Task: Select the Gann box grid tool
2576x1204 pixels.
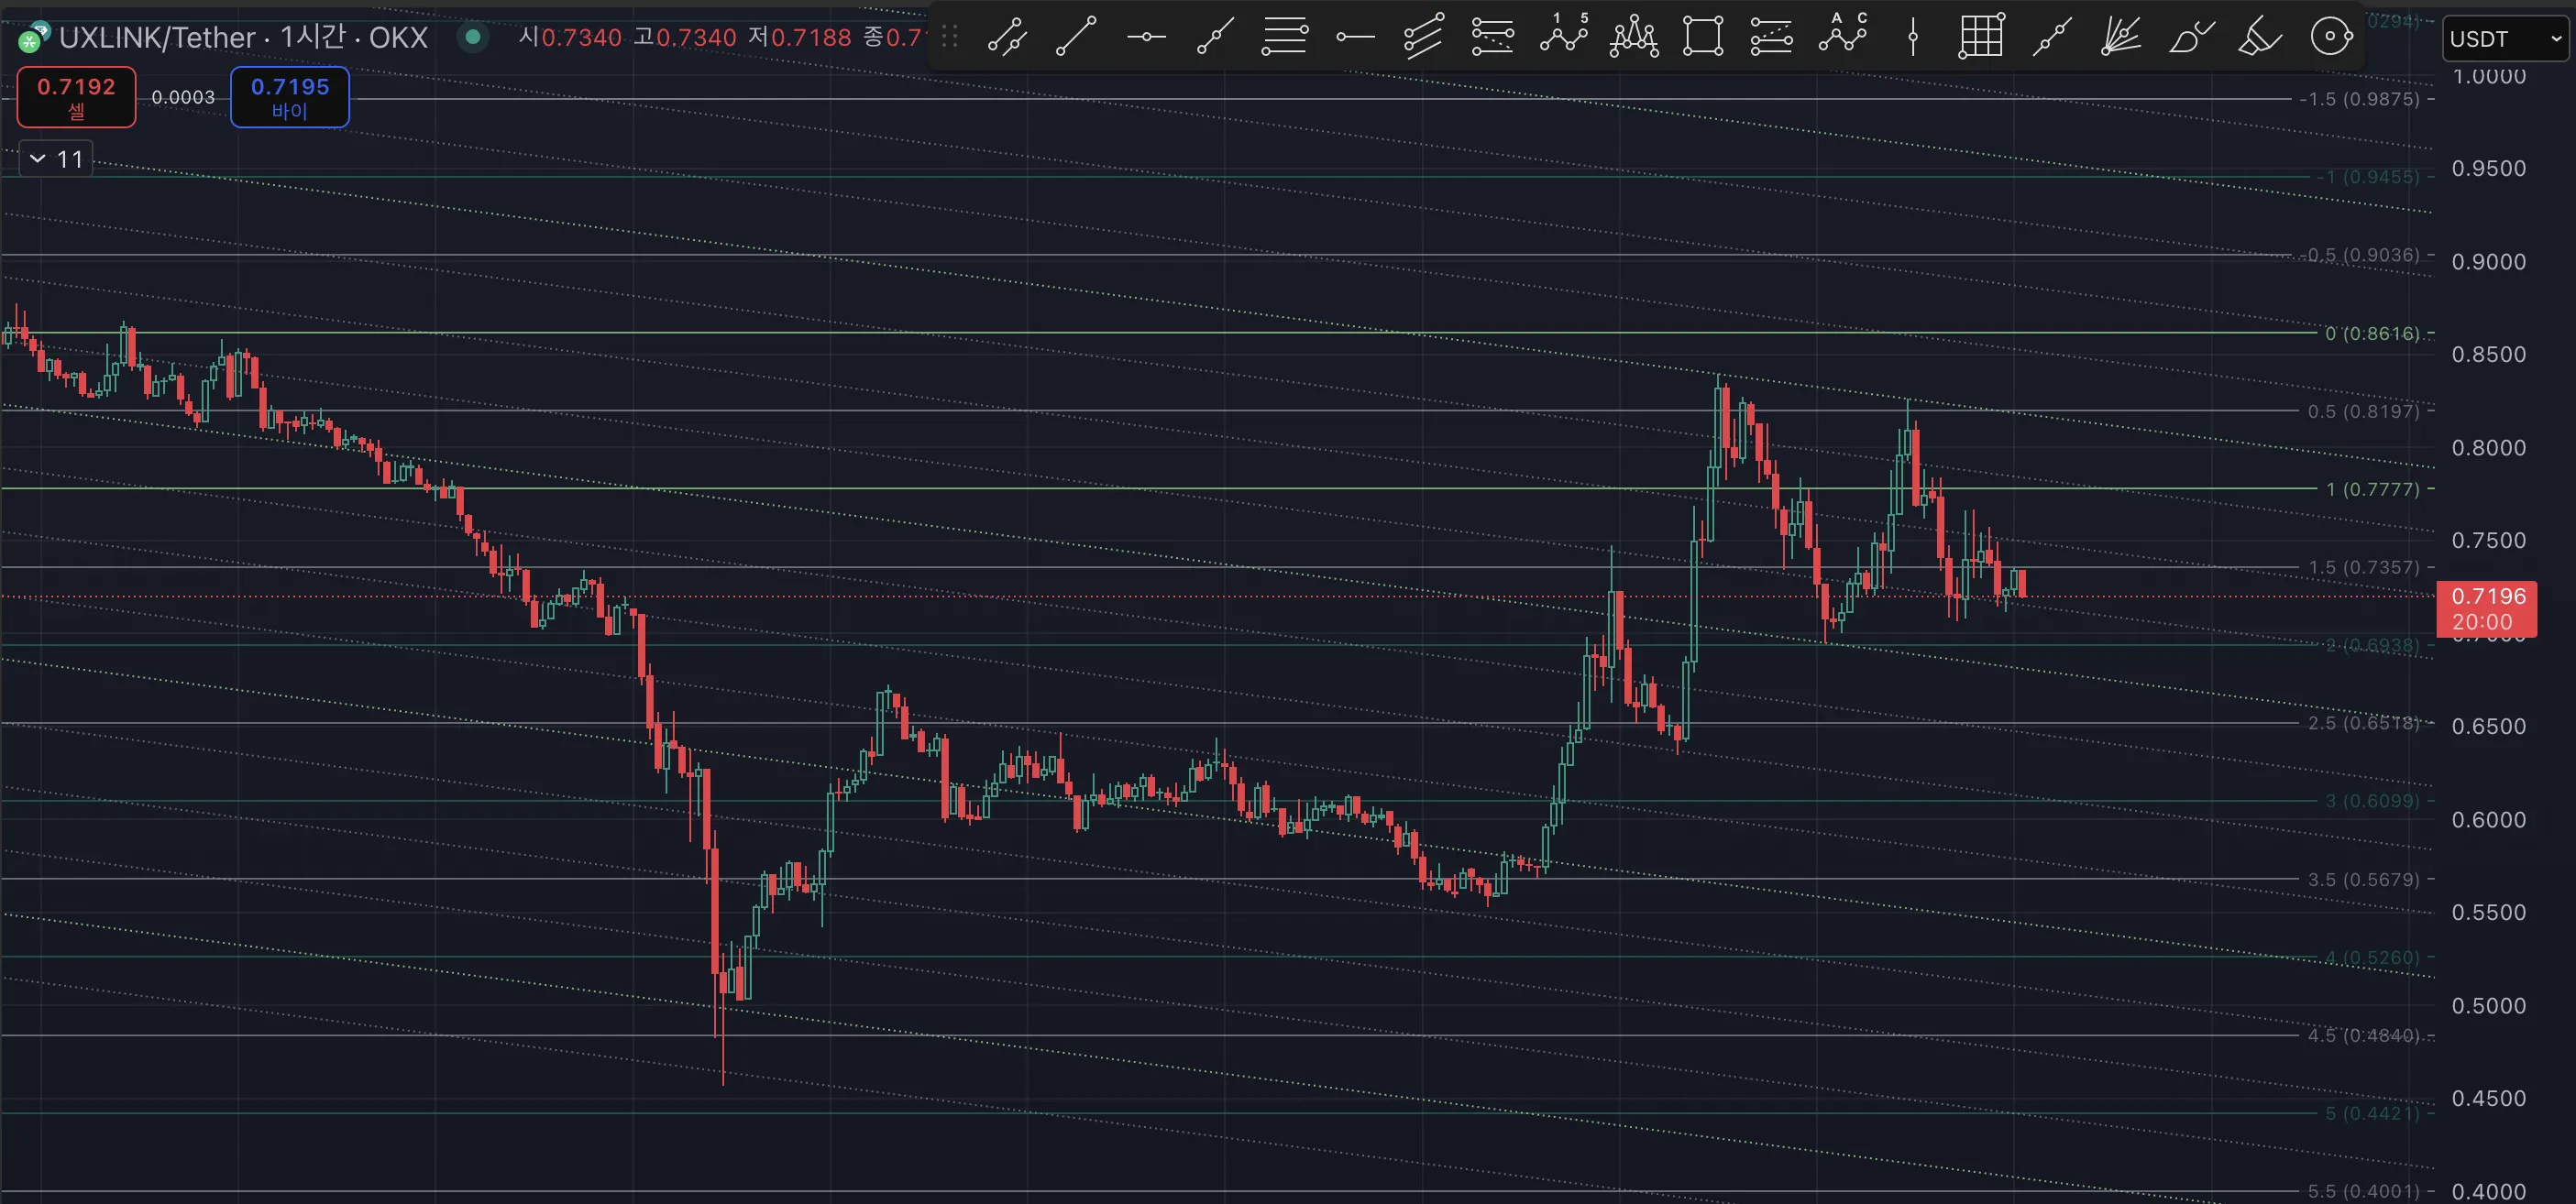Action: pos(1981,37)
